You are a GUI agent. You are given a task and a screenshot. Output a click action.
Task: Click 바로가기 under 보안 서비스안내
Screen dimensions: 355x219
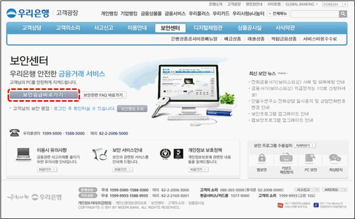tap(122, 169)
